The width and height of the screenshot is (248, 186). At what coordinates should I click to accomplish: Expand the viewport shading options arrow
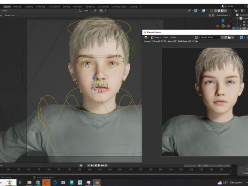coord(229,11)
